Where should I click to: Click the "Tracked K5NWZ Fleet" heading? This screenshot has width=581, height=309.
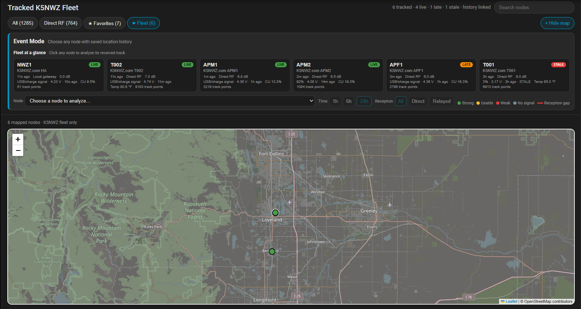click(43, 8)
